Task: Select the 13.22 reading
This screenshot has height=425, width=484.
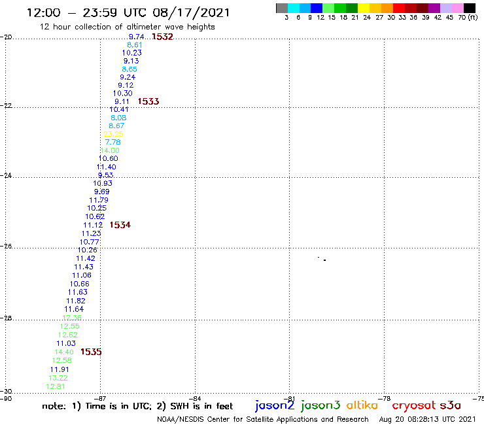Action: [58, 378]
